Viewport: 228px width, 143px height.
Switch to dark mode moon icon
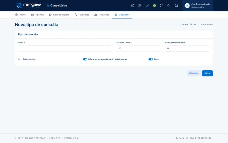point(169,6)
